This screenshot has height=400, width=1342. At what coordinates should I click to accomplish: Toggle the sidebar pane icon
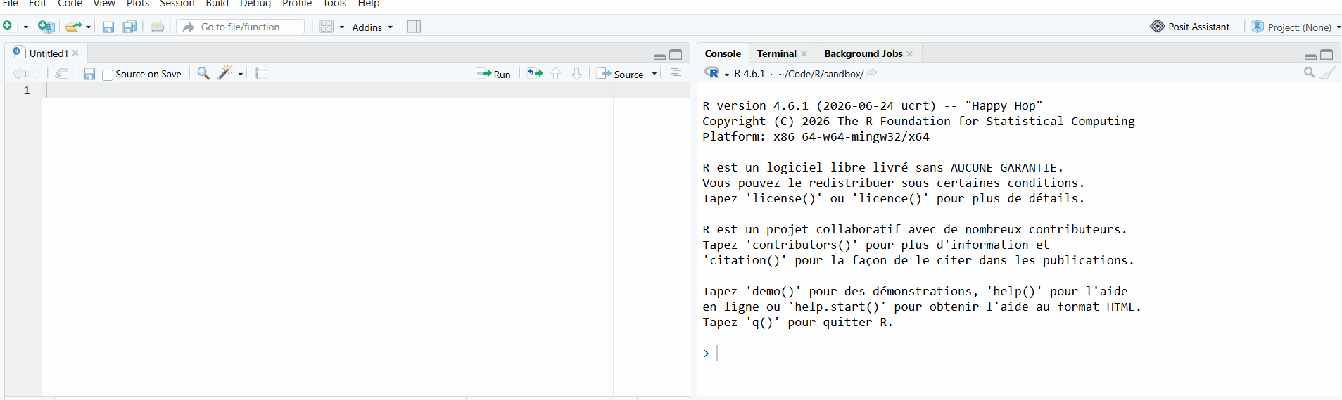point(414,27)
